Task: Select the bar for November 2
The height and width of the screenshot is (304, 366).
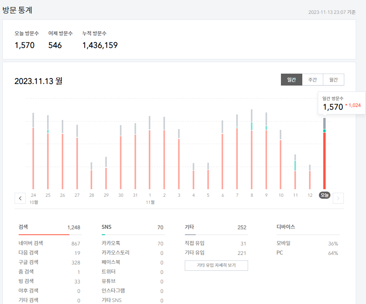Action: tap(164, 153)
